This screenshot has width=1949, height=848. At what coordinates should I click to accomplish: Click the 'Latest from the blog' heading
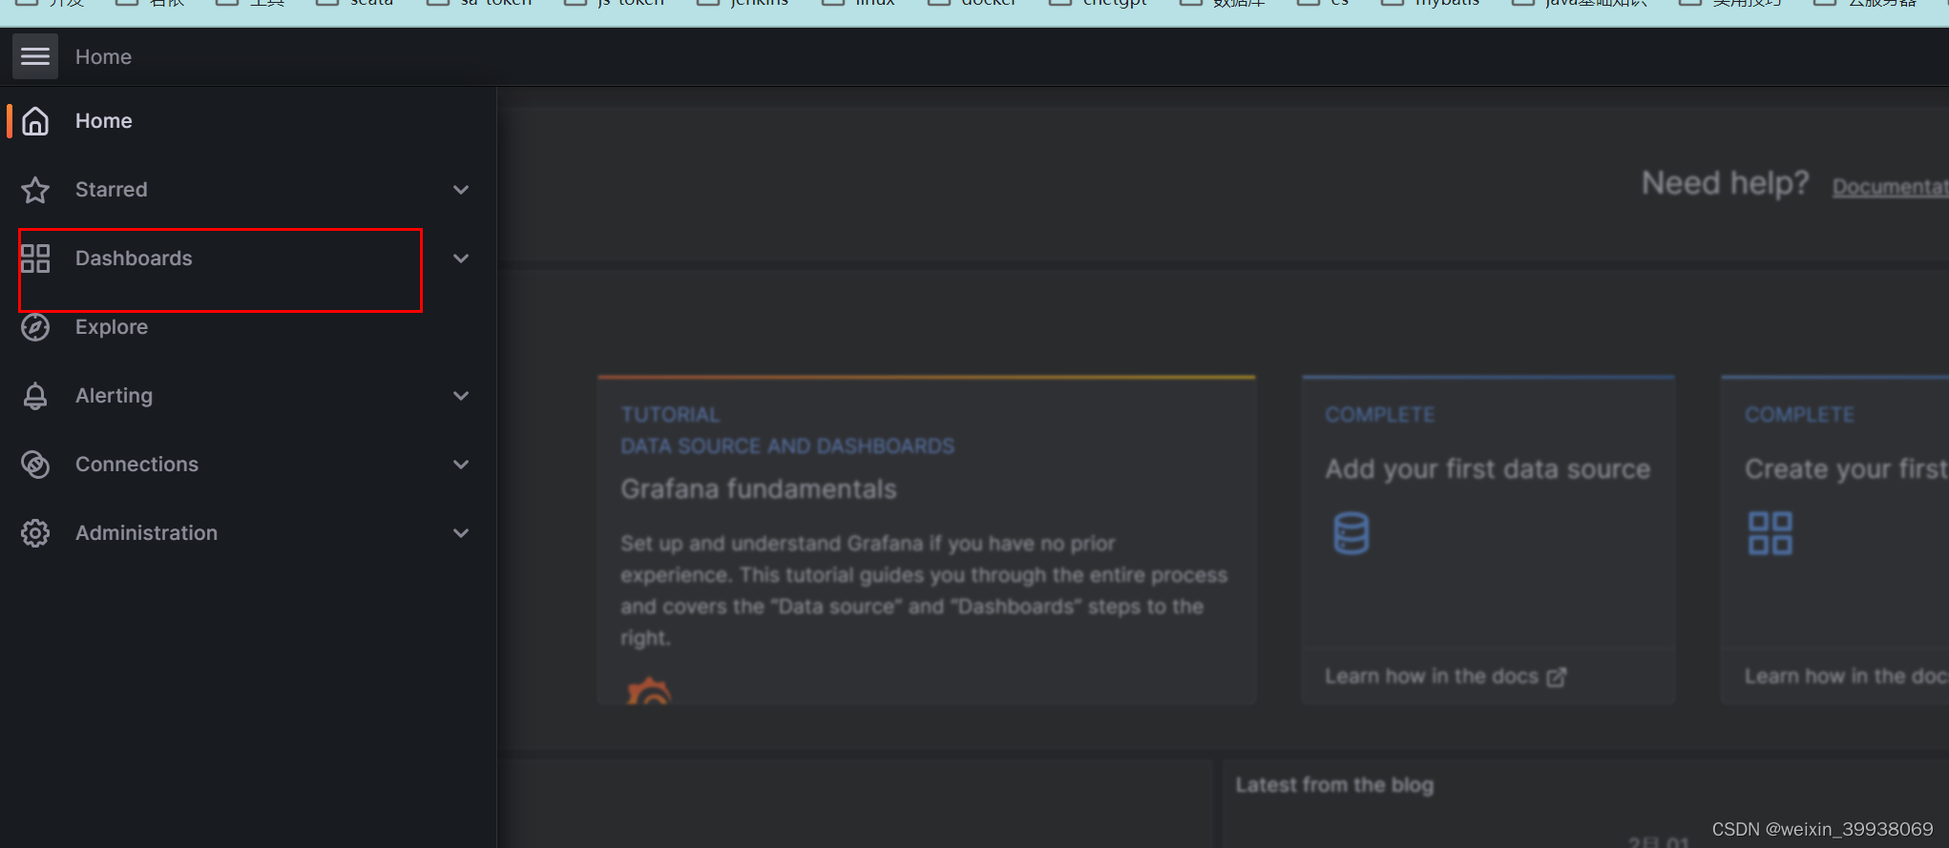(x=1334, y=785)
